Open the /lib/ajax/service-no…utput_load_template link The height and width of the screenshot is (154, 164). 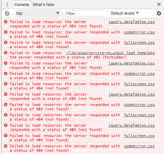coord(111,53)
